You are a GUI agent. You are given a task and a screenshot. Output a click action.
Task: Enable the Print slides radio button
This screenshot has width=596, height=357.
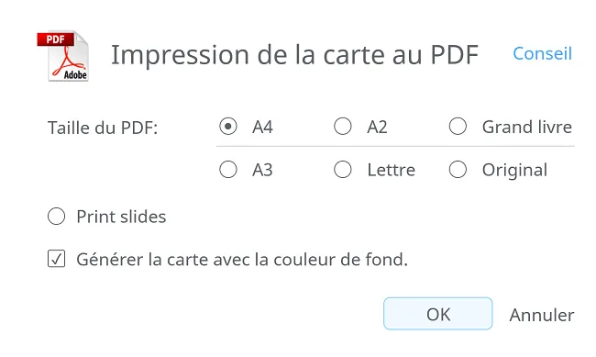[x=56, y=217]
